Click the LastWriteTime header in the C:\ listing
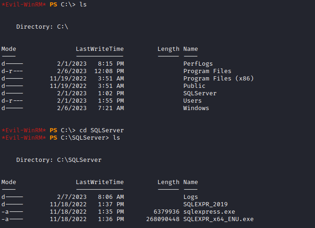This screenshot has height=228, width=315. click(x=100, y=49)
